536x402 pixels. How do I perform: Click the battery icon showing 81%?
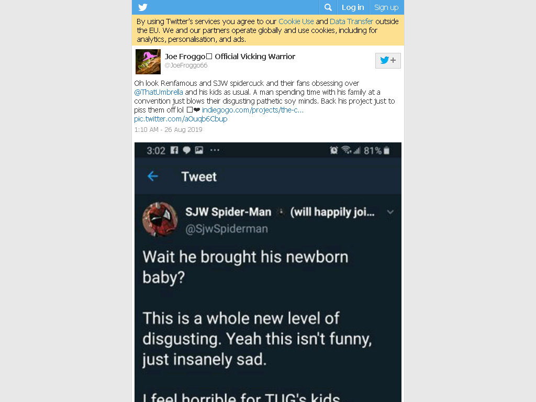coord(387,150)
